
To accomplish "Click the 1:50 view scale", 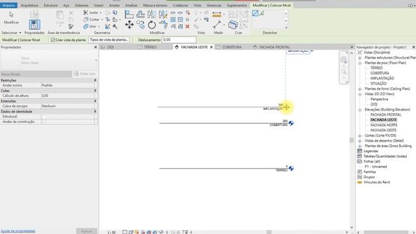I will [x=111, y=232].
